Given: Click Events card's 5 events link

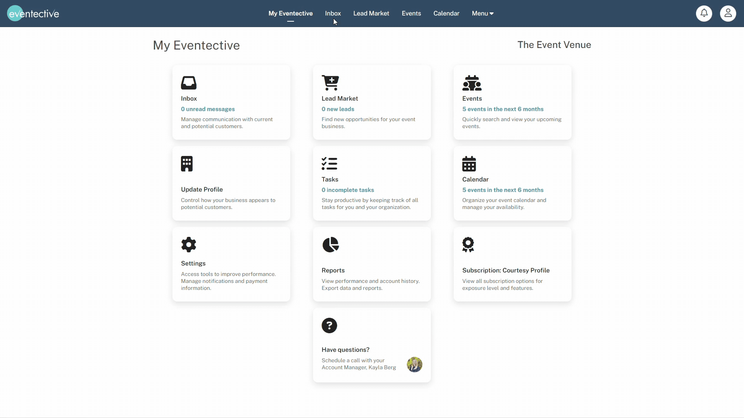Looking at the screenshot, I should 503,109.
